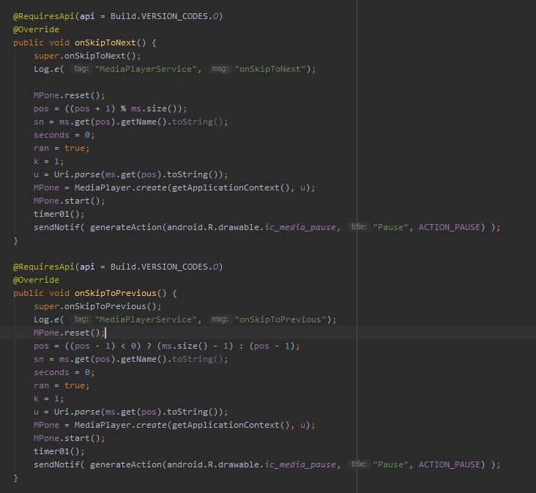This screenshot has width=536, height=493.
Task: Click the void keyword in onSkipToNext declaration
Action: [x=59, y=42]
